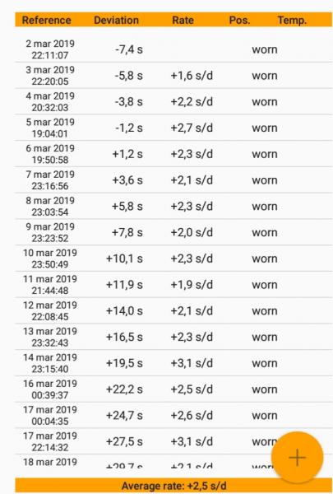This screenshot has height=494, width=333.
Task: Open the 5 mar 2019 19:04:01 entry
Action: click(x=173, y=128)
